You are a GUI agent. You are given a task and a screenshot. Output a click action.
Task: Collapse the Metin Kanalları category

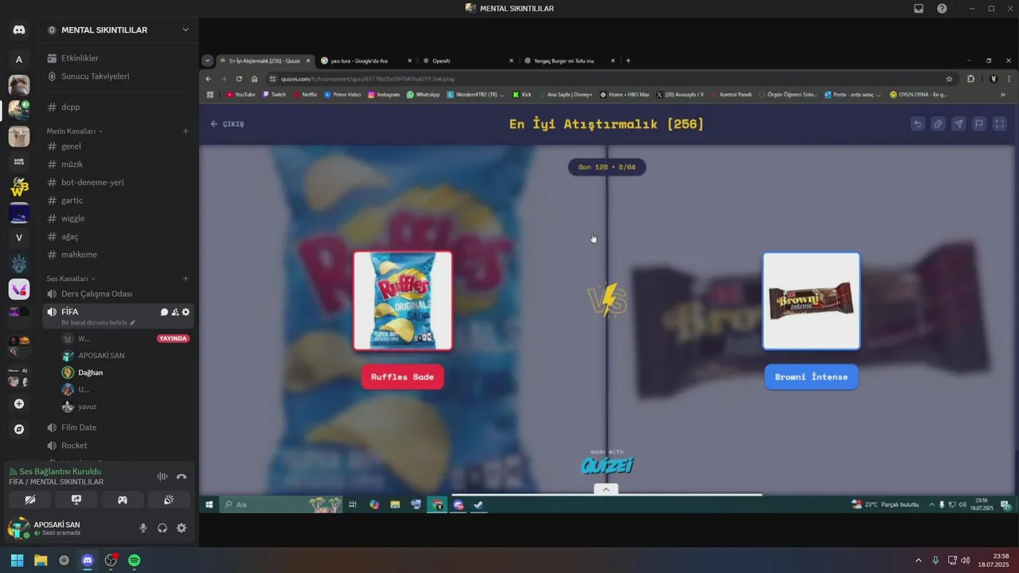point(75,131)
